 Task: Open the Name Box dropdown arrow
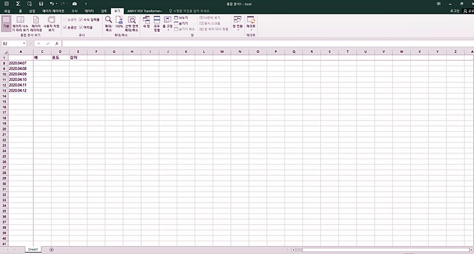coord(24,43)
